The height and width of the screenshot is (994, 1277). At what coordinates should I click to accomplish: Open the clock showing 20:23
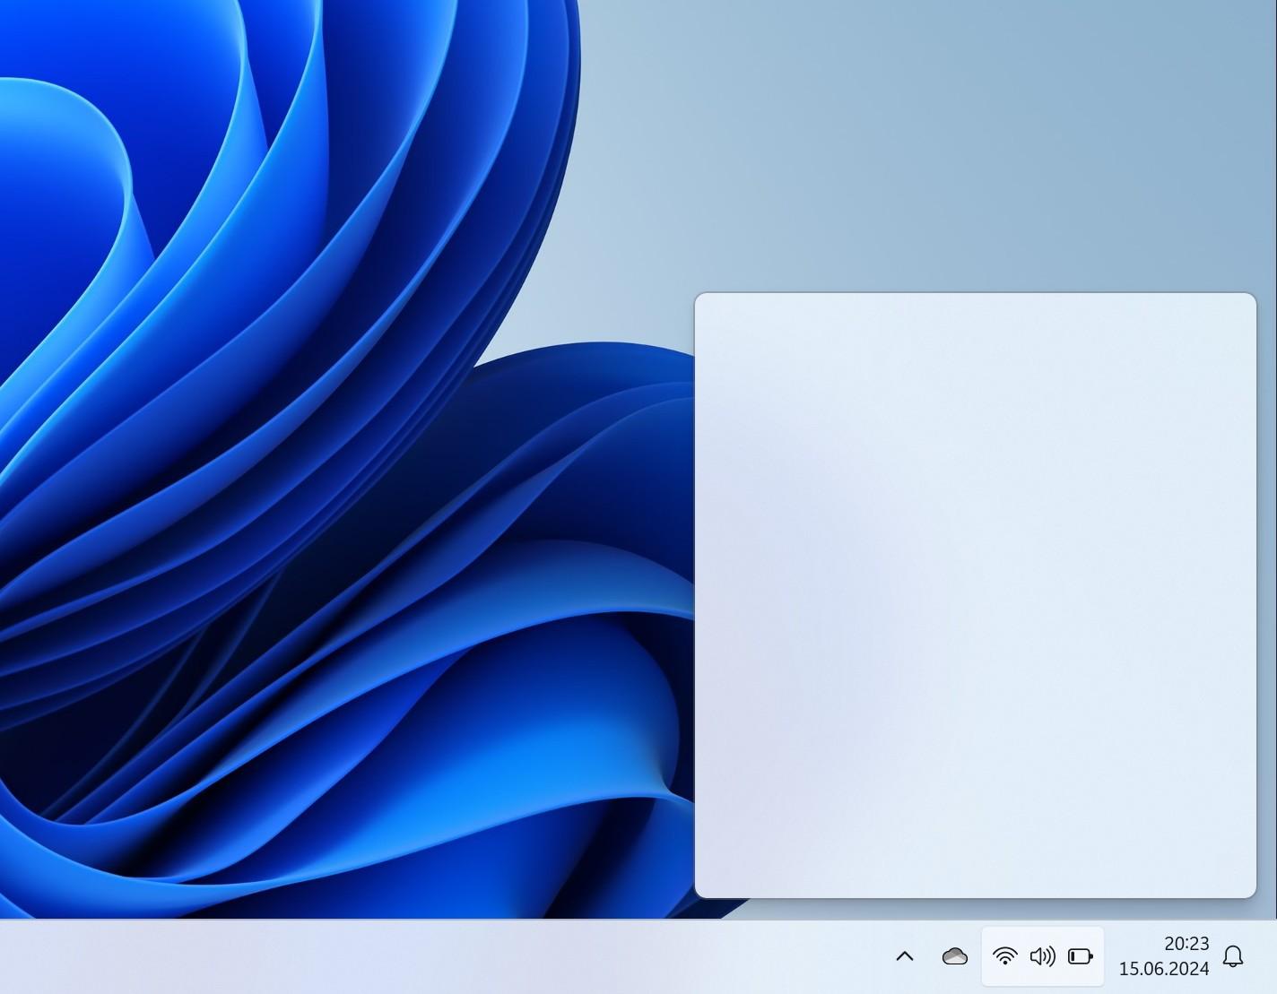tap(1186, 944)
